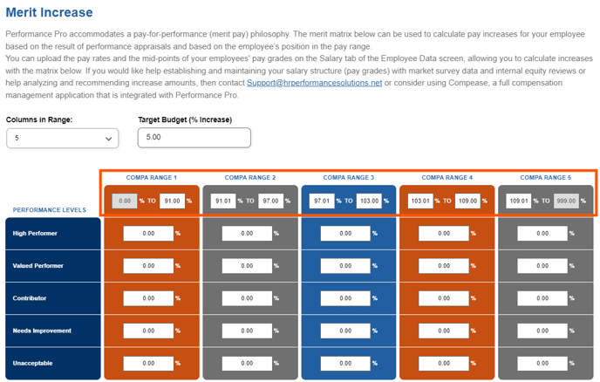Click the Valued Performer row label
Screen dimensions: 600x382
coord(37,266)
